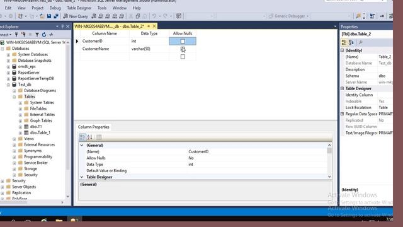The width and height of the screenshot is (403, 227).
Task: Select Server Objects in Object Explorer
Action: (x=24, y=187)
